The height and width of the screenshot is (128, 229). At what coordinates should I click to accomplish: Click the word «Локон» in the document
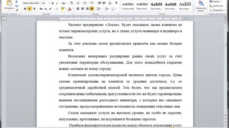click(112, 25)
